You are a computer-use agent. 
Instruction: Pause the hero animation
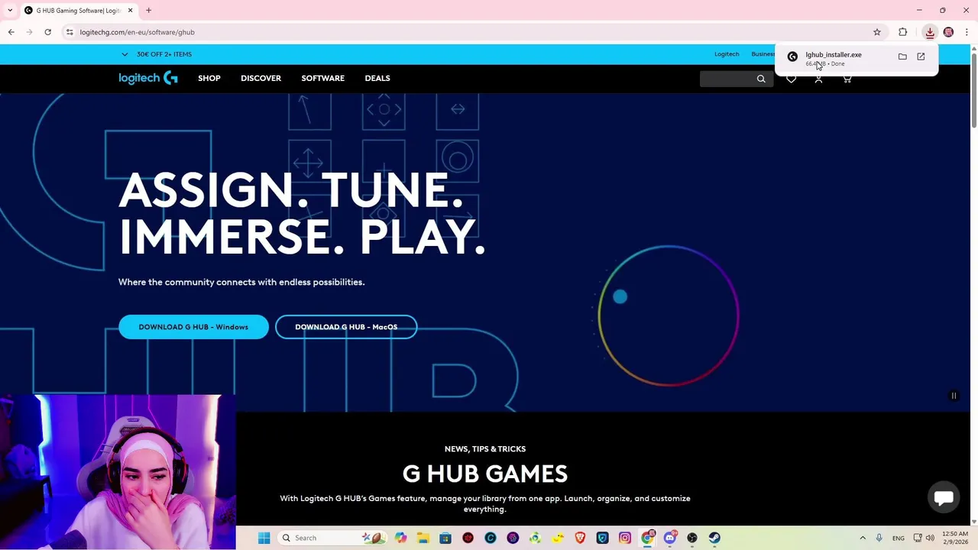(954, 396)
